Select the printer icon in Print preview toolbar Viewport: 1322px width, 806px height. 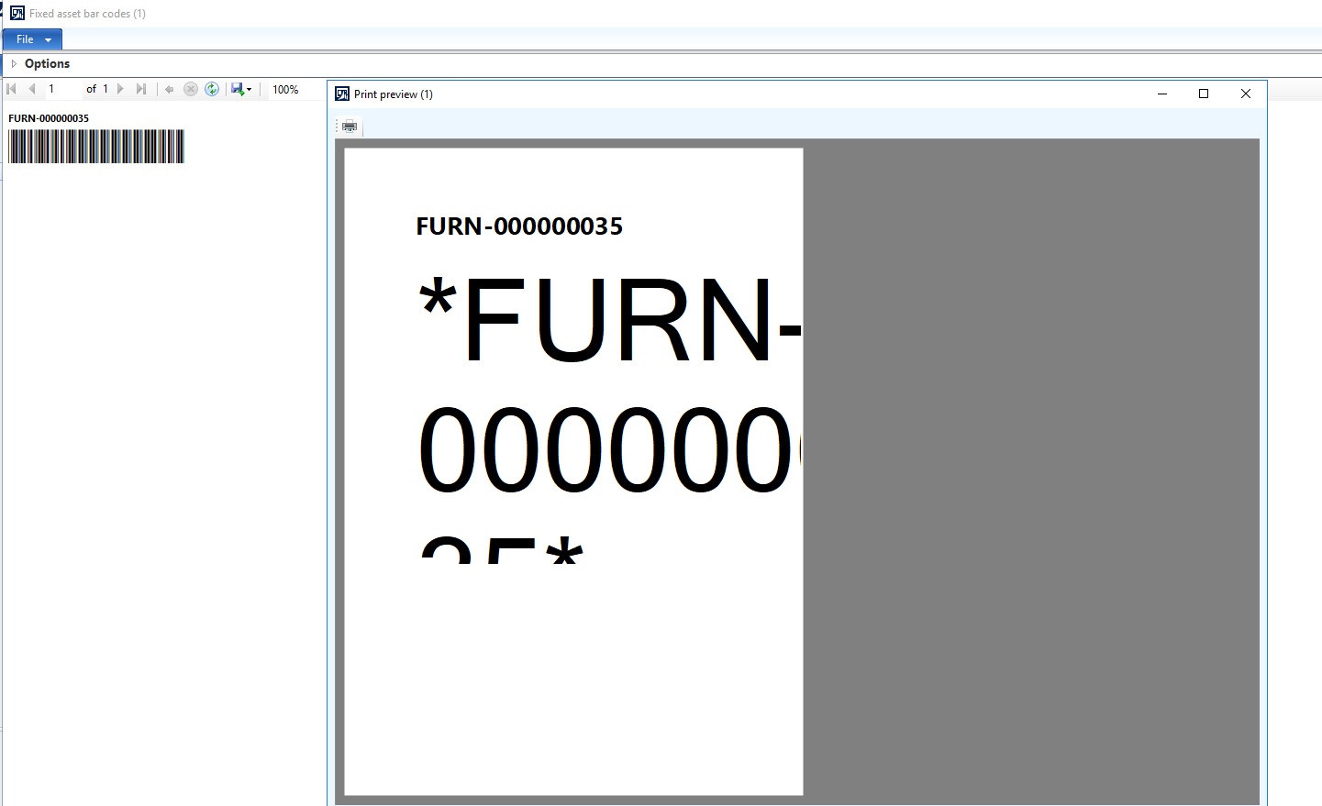coord(349,126)
